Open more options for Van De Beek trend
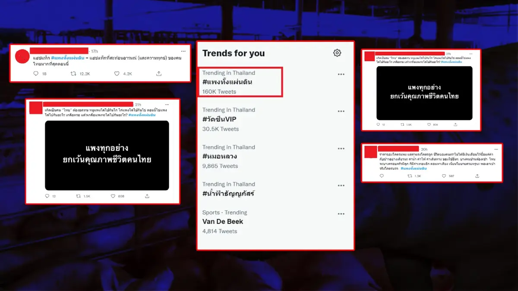 pos(341,214)
